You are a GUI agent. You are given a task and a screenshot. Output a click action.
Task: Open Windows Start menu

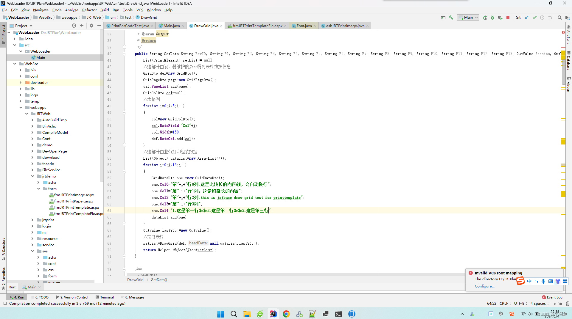click(221, 314)
